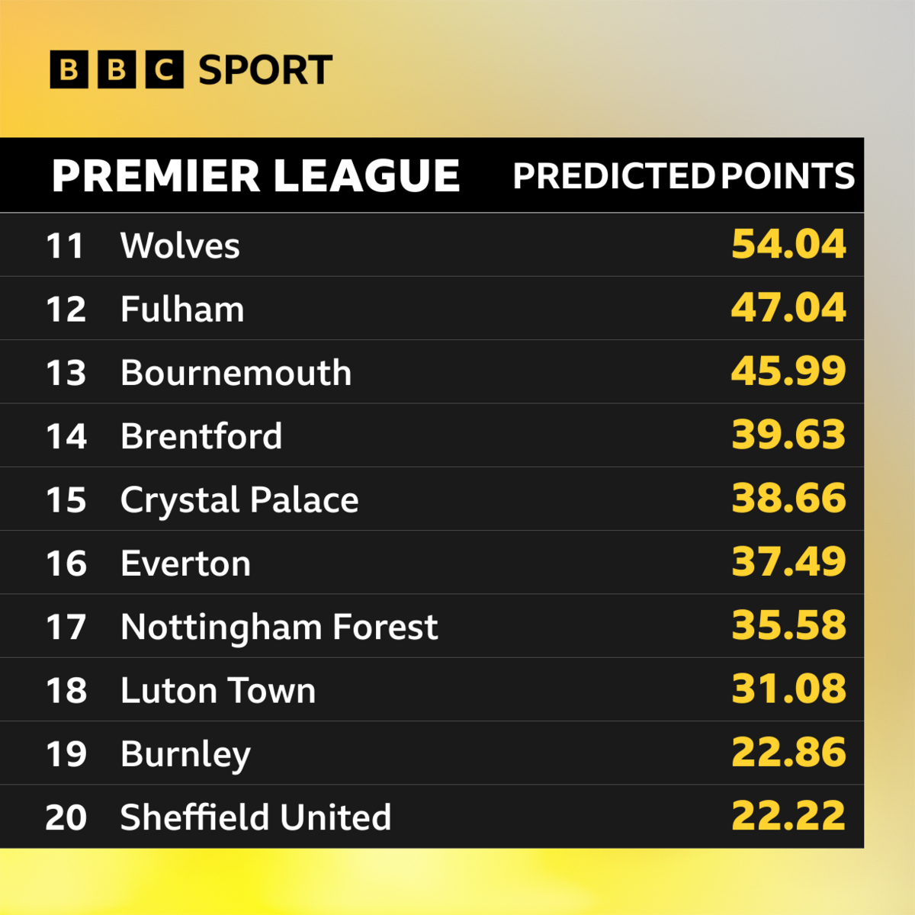This screenshot has width=915, height=915.
Task: Select Everton's 37.49 points value
Action: [789, 562]
